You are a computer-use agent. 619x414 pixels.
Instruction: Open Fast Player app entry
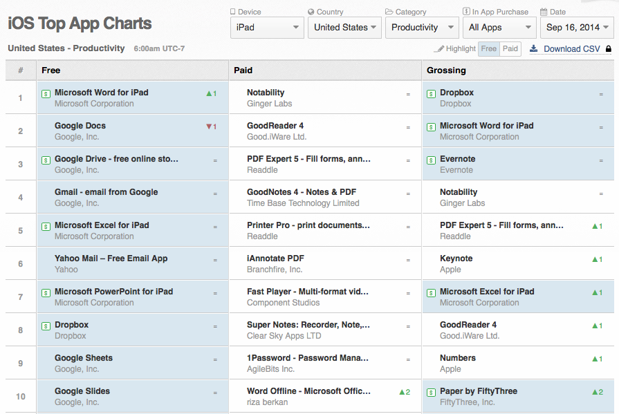coord(308,291)
